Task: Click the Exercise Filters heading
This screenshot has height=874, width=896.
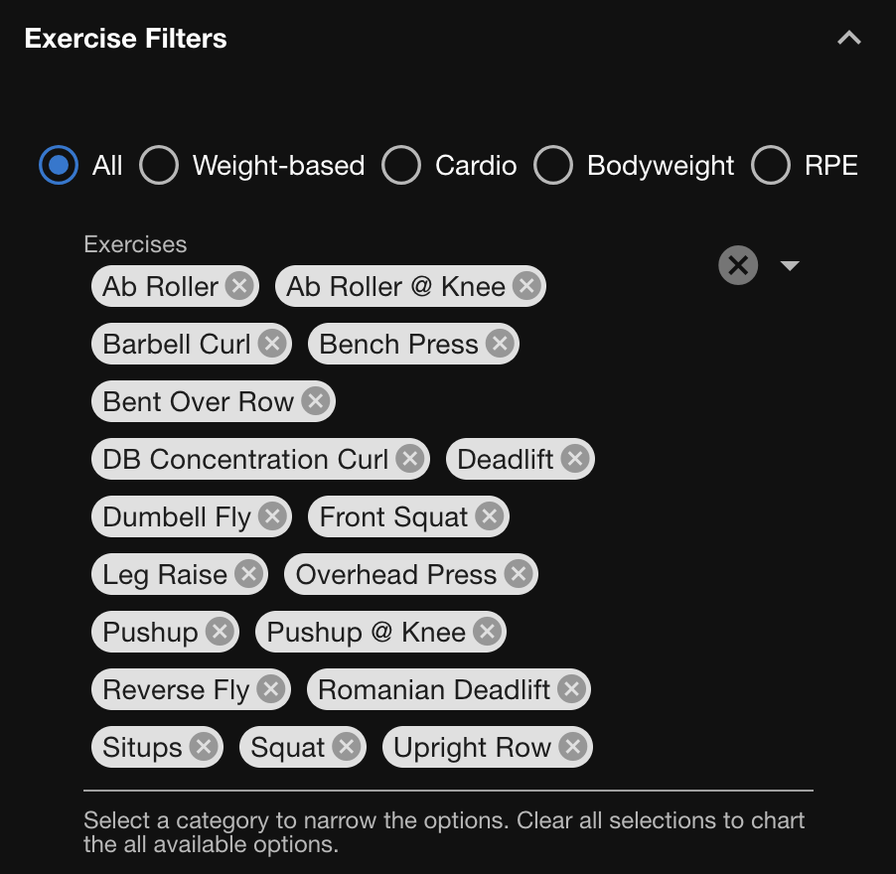Action: pyautogui.click(x=126, y=39)
